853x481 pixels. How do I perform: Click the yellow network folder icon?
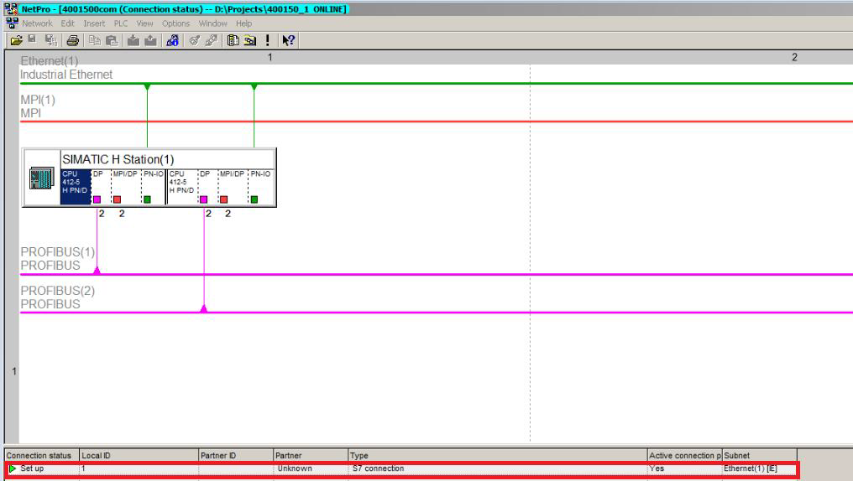click(250, 40)
